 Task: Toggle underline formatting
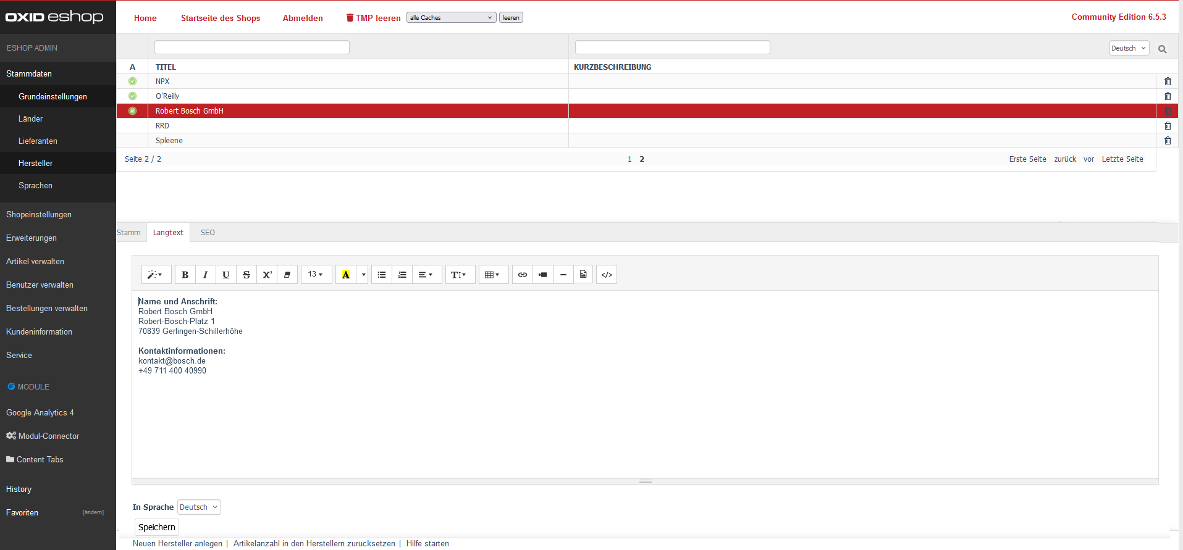[226, 275]
